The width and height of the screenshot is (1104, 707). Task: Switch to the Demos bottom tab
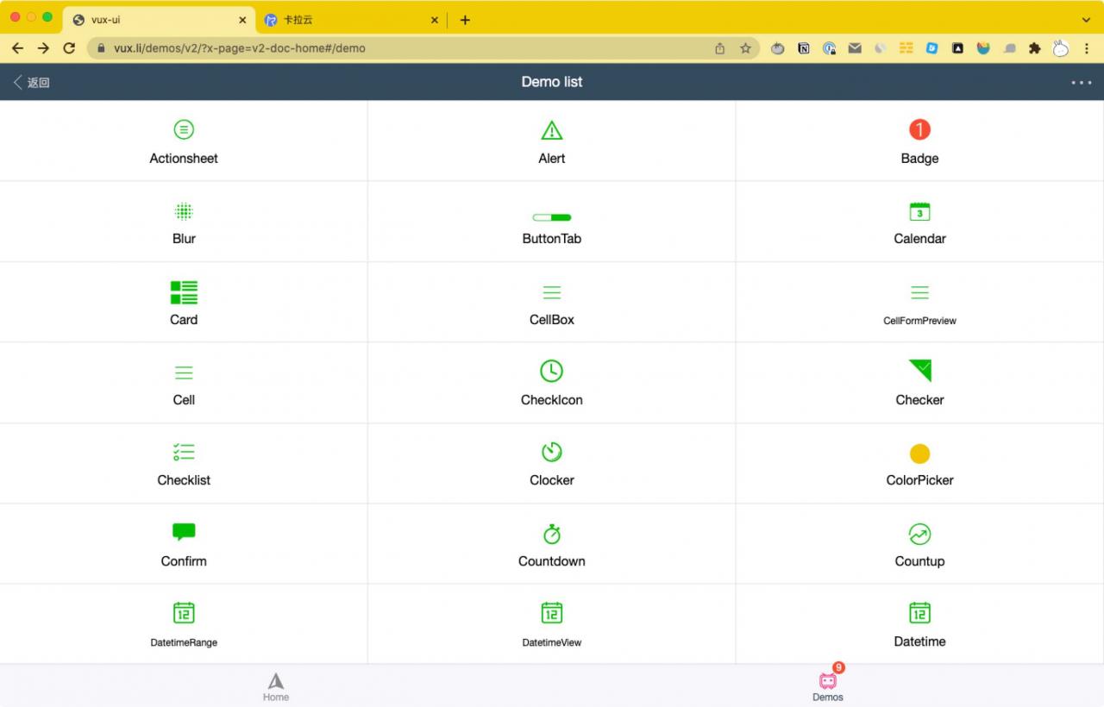[828, 687]
